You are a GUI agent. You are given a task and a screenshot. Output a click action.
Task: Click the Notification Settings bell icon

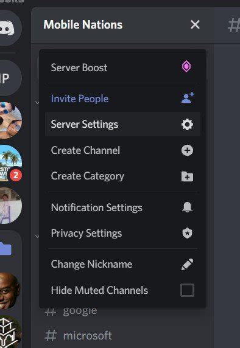click(187, 207)
